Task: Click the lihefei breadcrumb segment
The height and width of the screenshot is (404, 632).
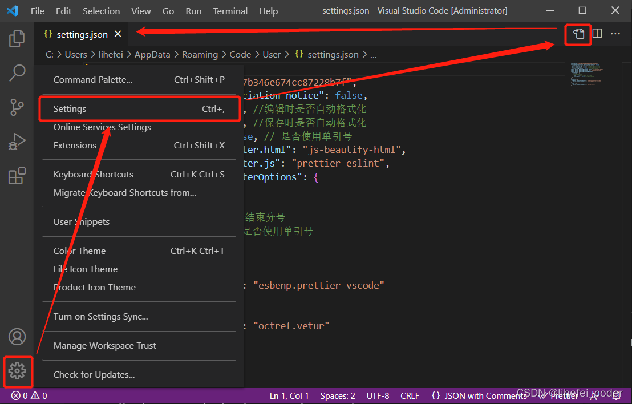Action: [111, 54]
